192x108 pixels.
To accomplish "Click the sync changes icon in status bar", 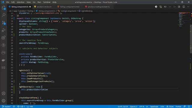I will click(14, 106).
